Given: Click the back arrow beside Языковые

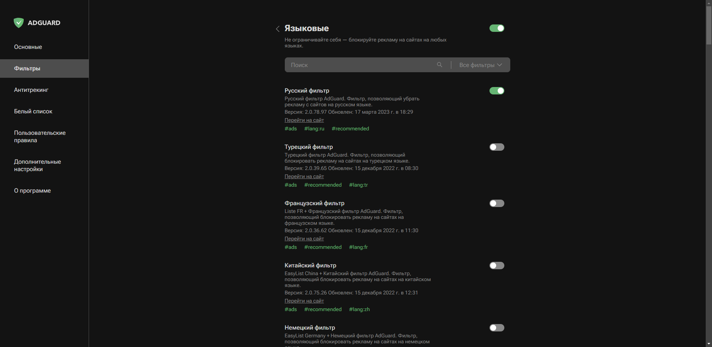Looking at the screenshot, I should (x=277, y=29).
